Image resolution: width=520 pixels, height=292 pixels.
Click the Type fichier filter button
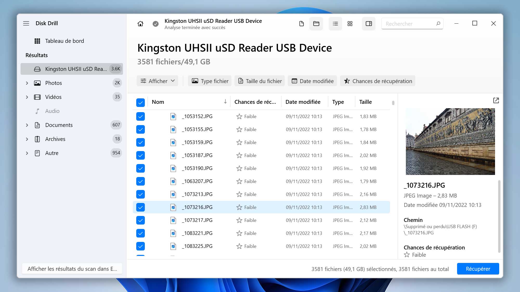click(x=210, y=81)
